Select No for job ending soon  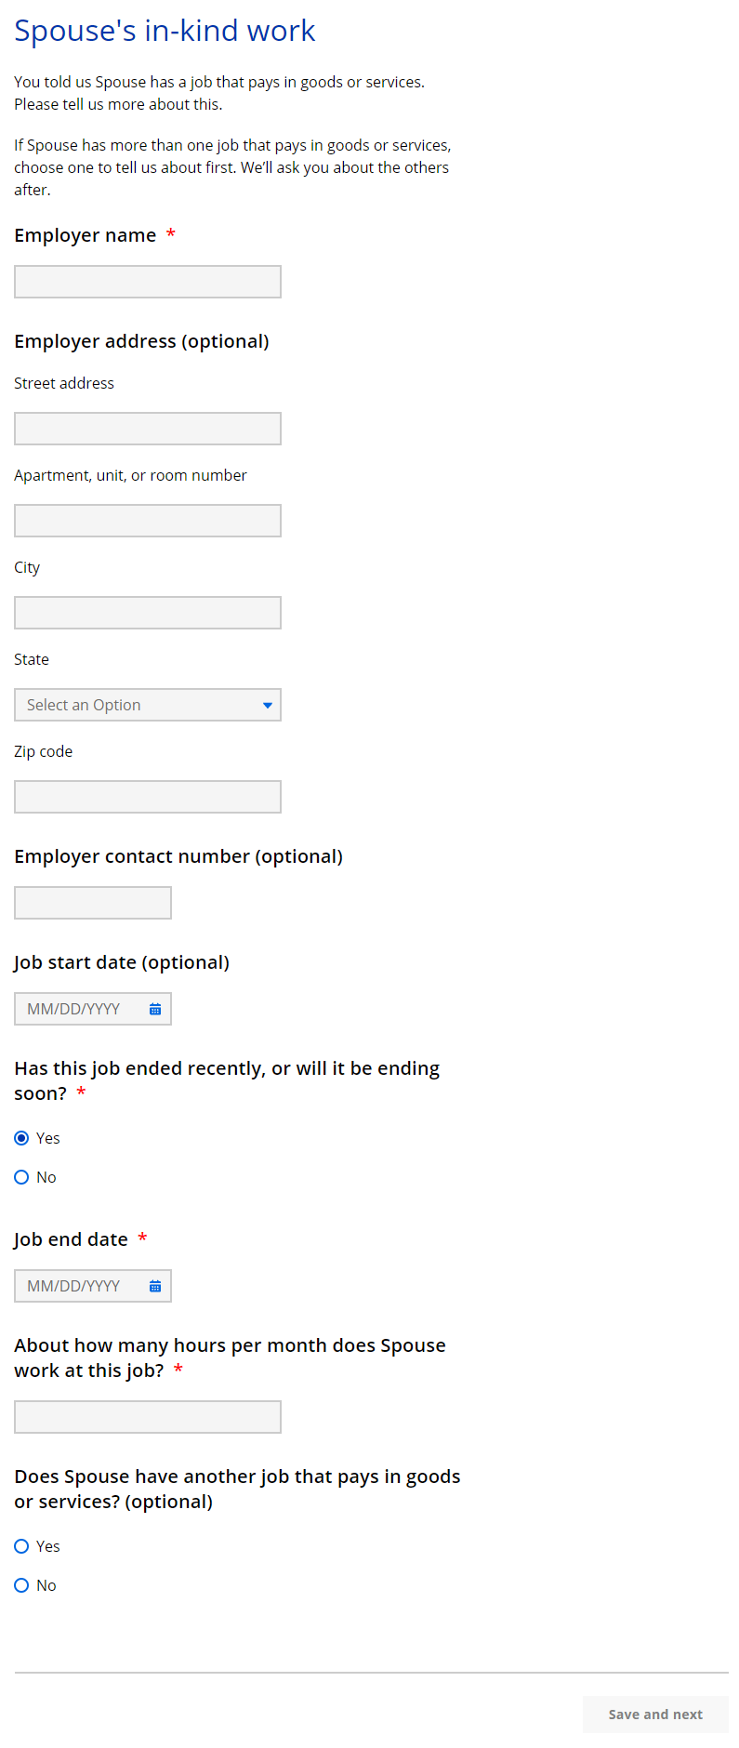(x=21, y=1177)
